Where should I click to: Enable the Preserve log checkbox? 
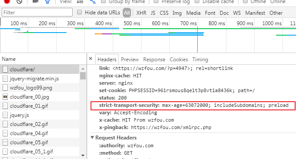click(156, 1)
